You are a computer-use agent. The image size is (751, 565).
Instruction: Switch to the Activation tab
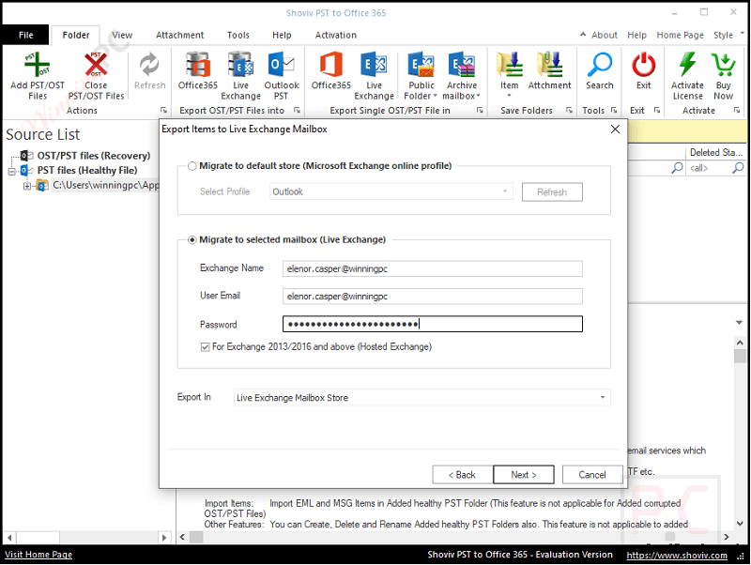[x=336, y=35]
